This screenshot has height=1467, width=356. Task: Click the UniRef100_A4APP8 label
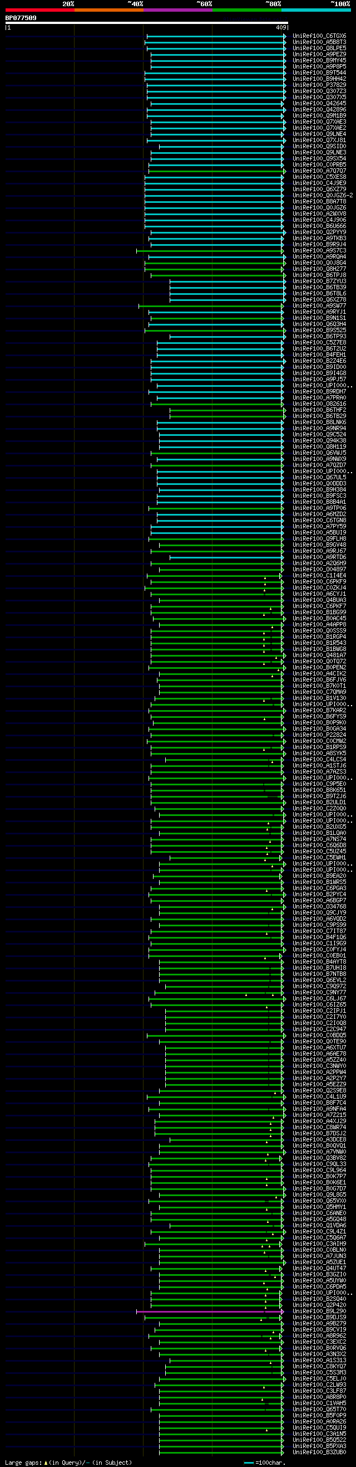(319, 625)
